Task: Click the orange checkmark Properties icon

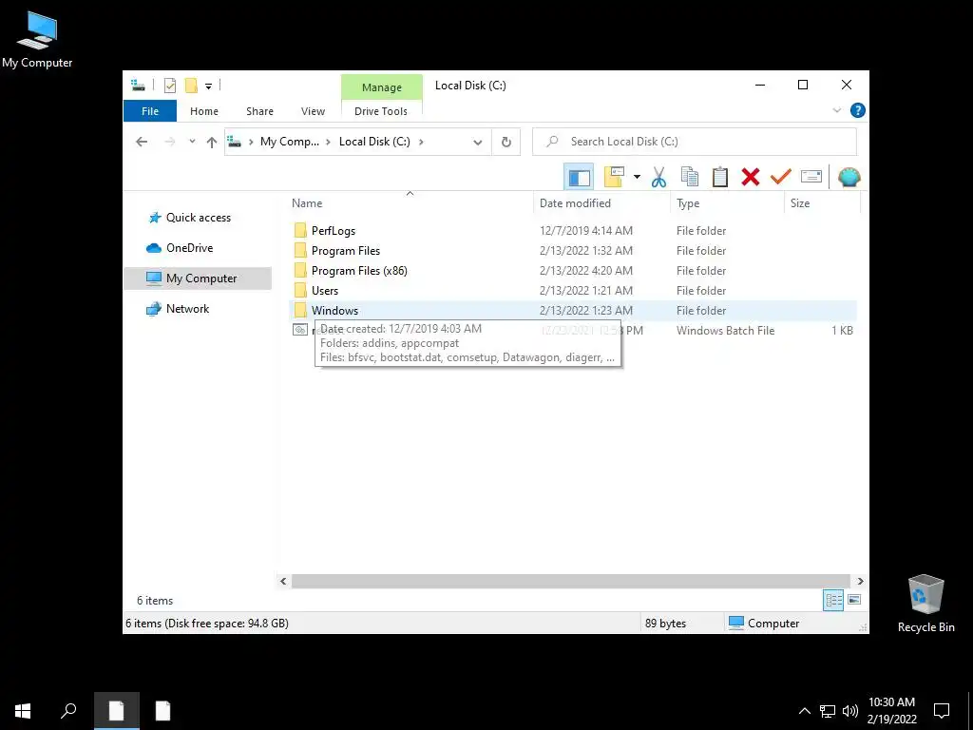Action: click(781, 177)
